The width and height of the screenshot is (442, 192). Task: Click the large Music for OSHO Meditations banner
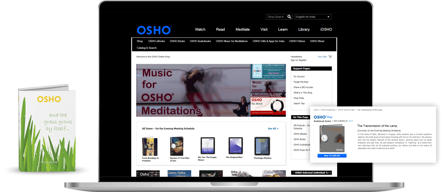(x=193, y=90)
